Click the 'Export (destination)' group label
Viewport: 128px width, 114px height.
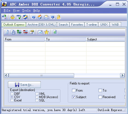(22, 90)
